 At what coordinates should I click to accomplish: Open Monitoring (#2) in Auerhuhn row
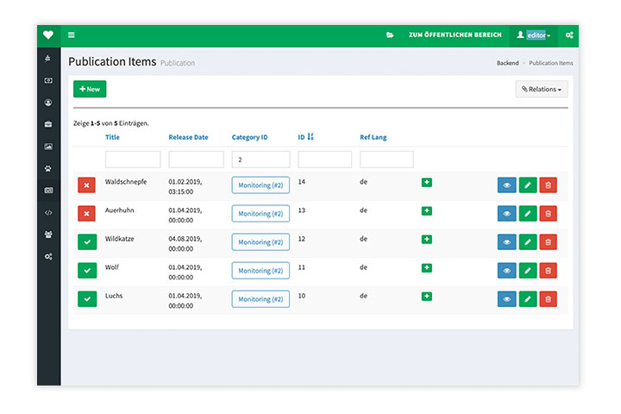pyautogui.click(x=260, y=214)
